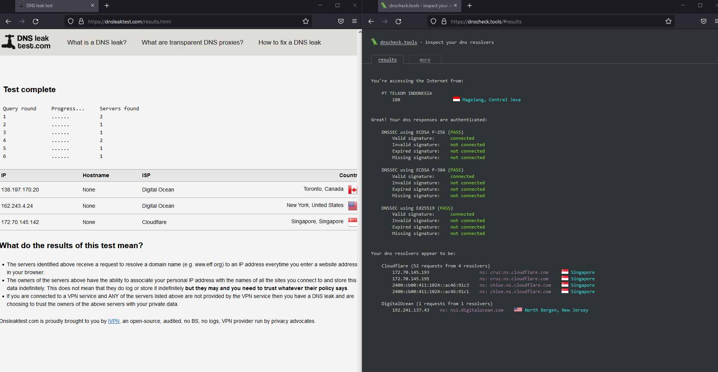Bookmark dnscheck.tools with star icon
Viewport: 718px width, 372px height.
668,22
